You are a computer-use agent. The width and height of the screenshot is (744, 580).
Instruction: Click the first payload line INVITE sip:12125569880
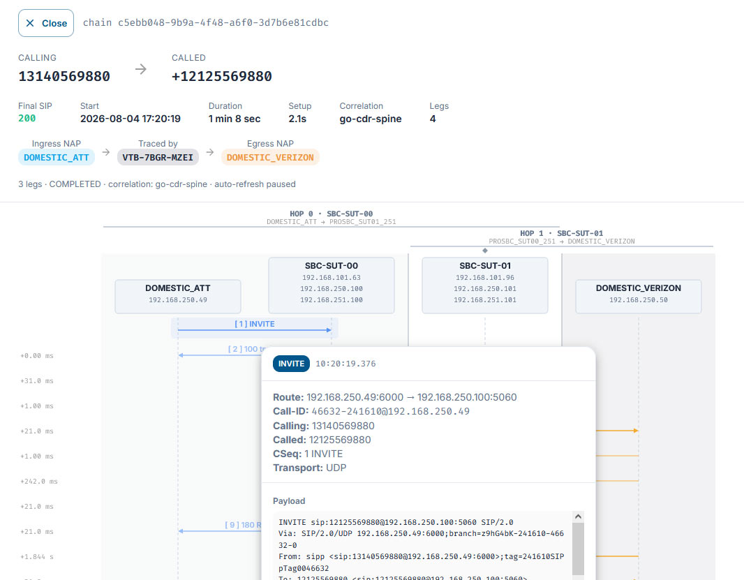[396, 522]
